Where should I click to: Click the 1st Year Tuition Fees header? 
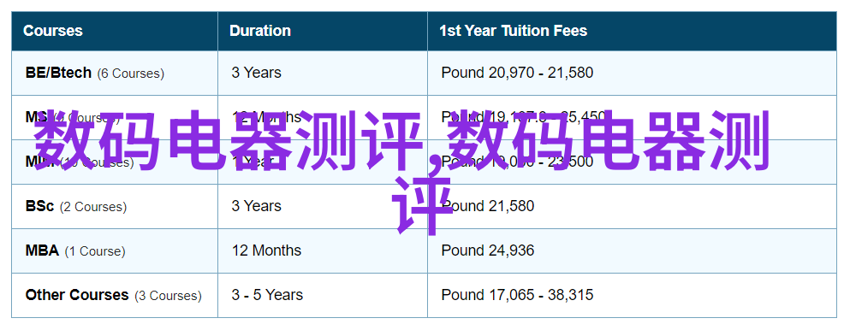pos(513,31)
